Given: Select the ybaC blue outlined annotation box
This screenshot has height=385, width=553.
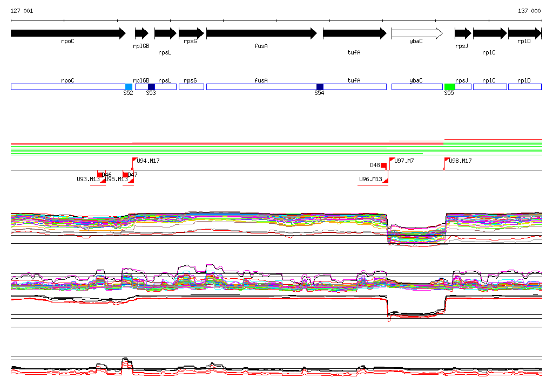Looking at the screenshot, I should [417, 87].
